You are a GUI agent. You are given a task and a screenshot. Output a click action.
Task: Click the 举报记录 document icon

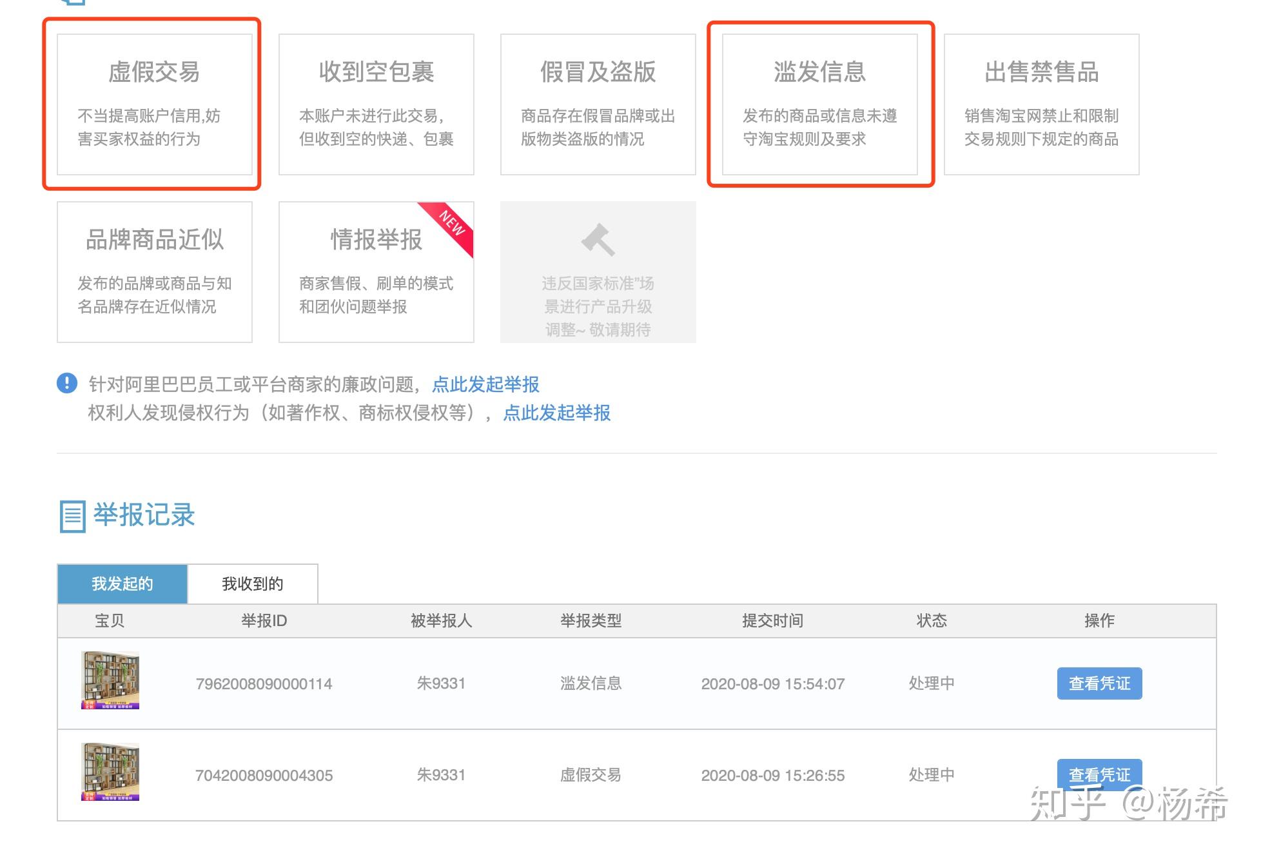[x=72, y=516]
